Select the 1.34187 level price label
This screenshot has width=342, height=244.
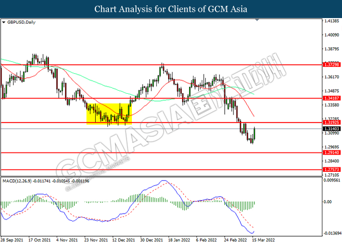click(332, 98)
